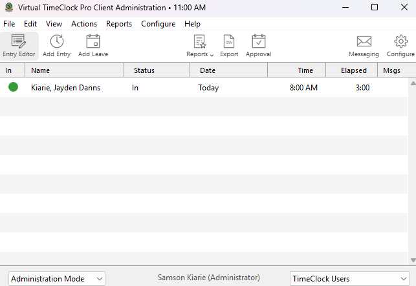Click green In status dot for Jayden
The image size is (416, 286).
(14, 87)
